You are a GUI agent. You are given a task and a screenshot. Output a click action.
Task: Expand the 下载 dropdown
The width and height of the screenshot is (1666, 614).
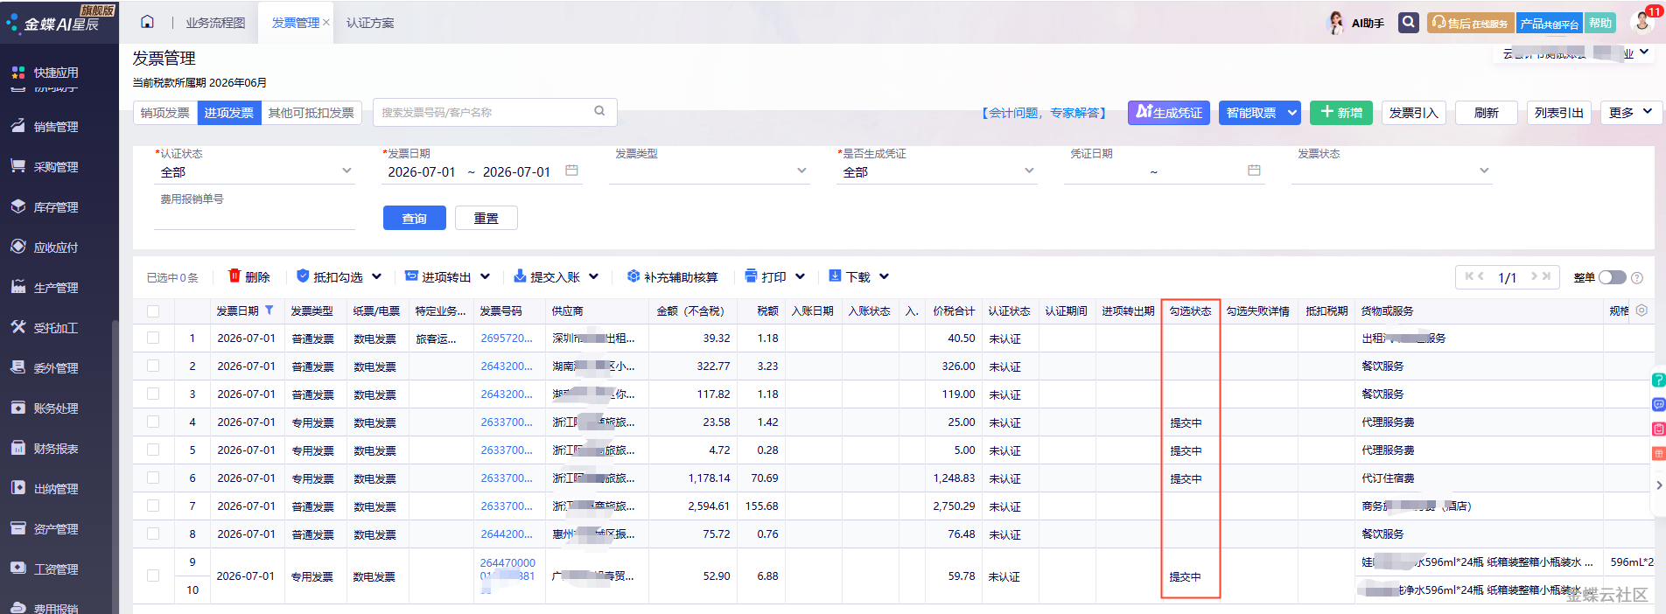click(x=884, y=276)
